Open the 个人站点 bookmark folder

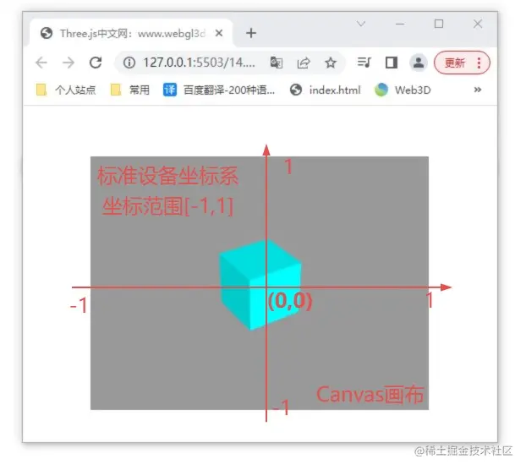[66, 90]
